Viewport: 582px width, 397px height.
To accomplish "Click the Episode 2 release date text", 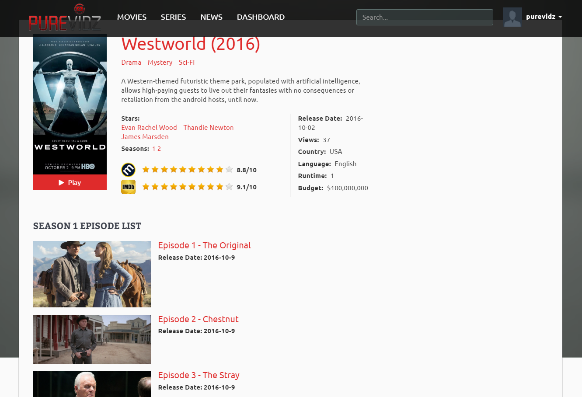I will click(x=196, y=331).
